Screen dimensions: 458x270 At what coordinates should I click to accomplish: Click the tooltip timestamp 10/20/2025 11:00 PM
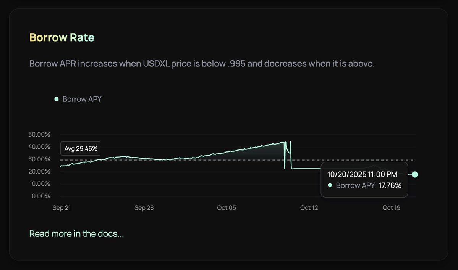tap(362, 174)
